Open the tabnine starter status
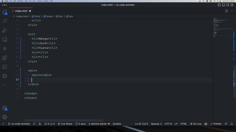 coord(99,124)
